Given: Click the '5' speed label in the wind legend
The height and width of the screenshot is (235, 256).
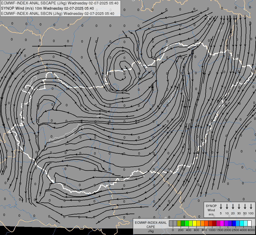Looking at the screenshot, I should pyautogui.click(x=221, y=213).
